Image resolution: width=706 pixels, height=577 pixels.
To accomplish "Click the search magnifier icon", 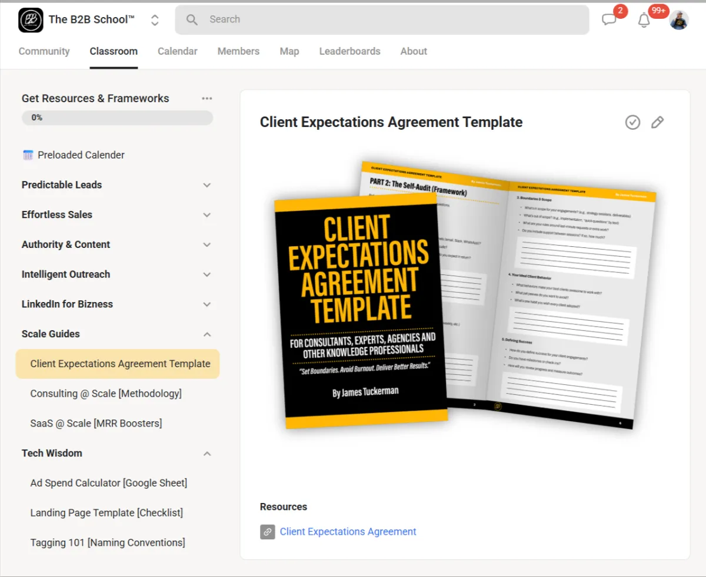I will [x=192, y=19].
